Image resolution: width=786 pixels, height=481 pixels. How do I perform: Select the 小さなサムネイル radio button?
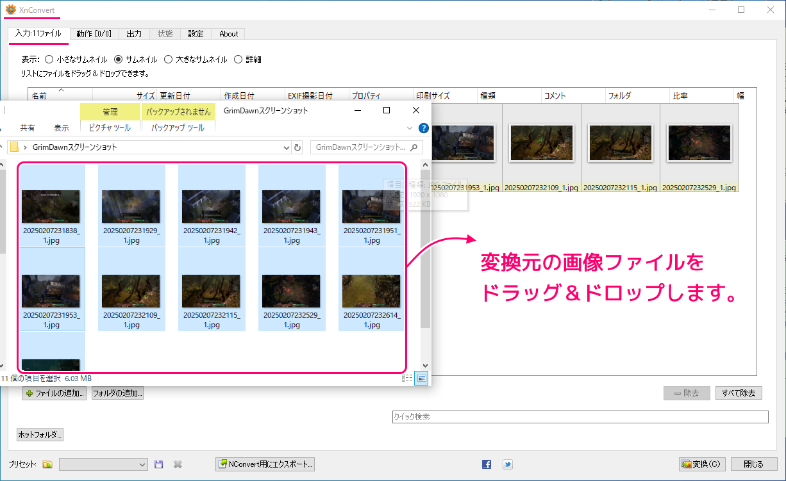49,60
